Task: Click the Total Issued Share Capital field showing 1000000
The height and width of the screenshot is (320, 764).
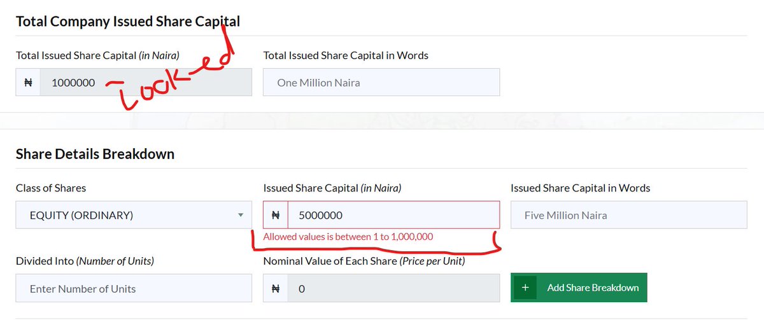Action: click(146, 82)
